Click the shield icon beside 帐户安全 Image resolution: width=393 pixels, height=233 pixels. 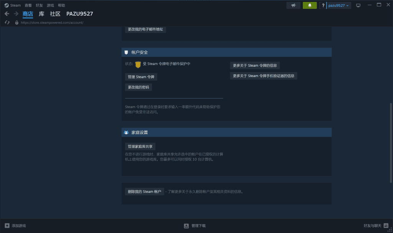coord(126,52)
